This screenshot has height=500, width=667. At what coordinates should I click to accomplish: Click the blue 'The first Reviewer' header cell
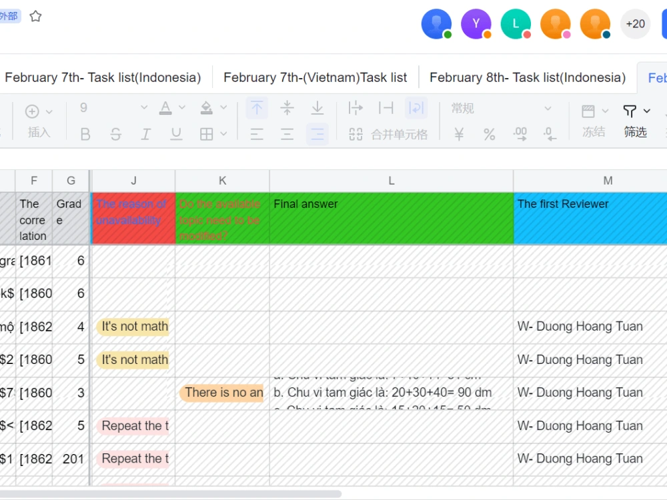coord(590,219)
